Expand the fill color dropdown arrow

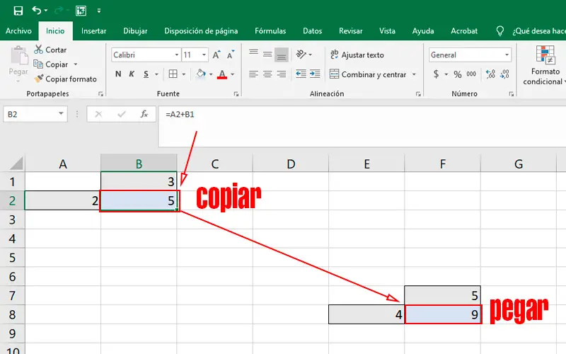tap(211, 74)
